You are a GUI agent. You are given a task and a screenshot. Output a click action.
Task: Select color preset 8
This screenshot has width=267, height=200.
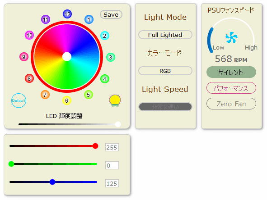point(29,78)
